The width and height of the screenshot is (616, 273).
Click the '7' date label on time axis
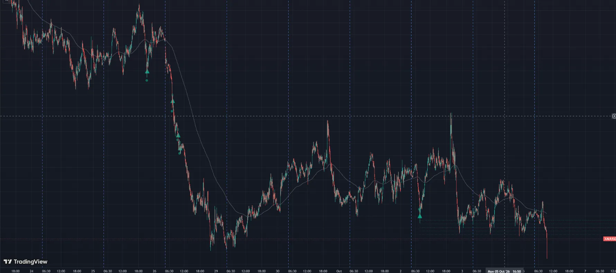[x=585, y=271]
